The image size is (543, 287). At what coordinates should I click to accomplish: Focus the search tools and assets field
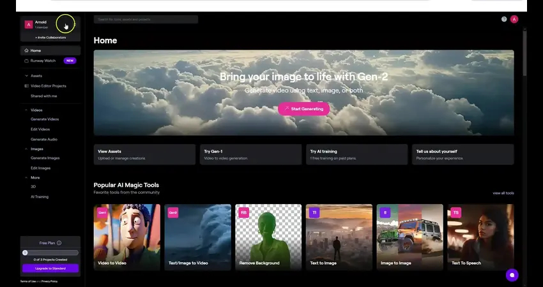click(146, 19)
